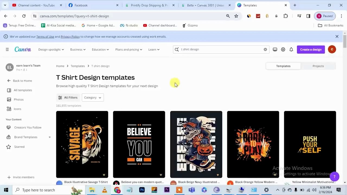347x195 pixels.
Task: Expand the Learn menu
Action: point(154,50)
